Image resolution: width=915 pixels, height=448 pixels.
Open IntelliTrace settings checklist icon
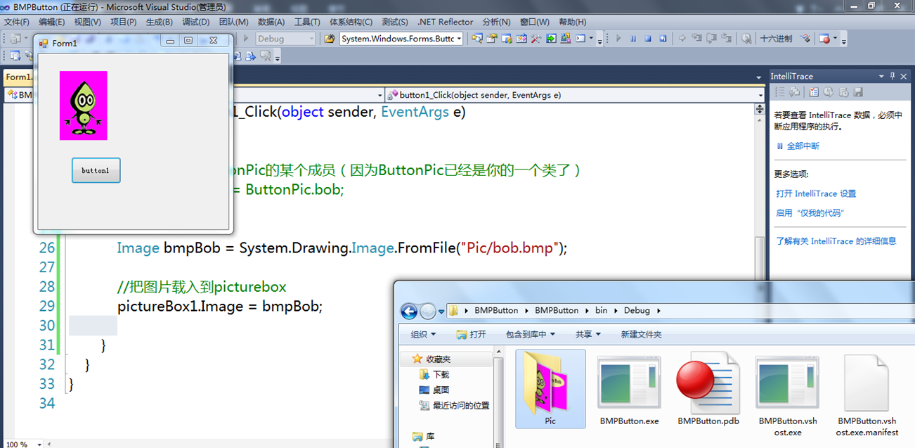[814, 91]
